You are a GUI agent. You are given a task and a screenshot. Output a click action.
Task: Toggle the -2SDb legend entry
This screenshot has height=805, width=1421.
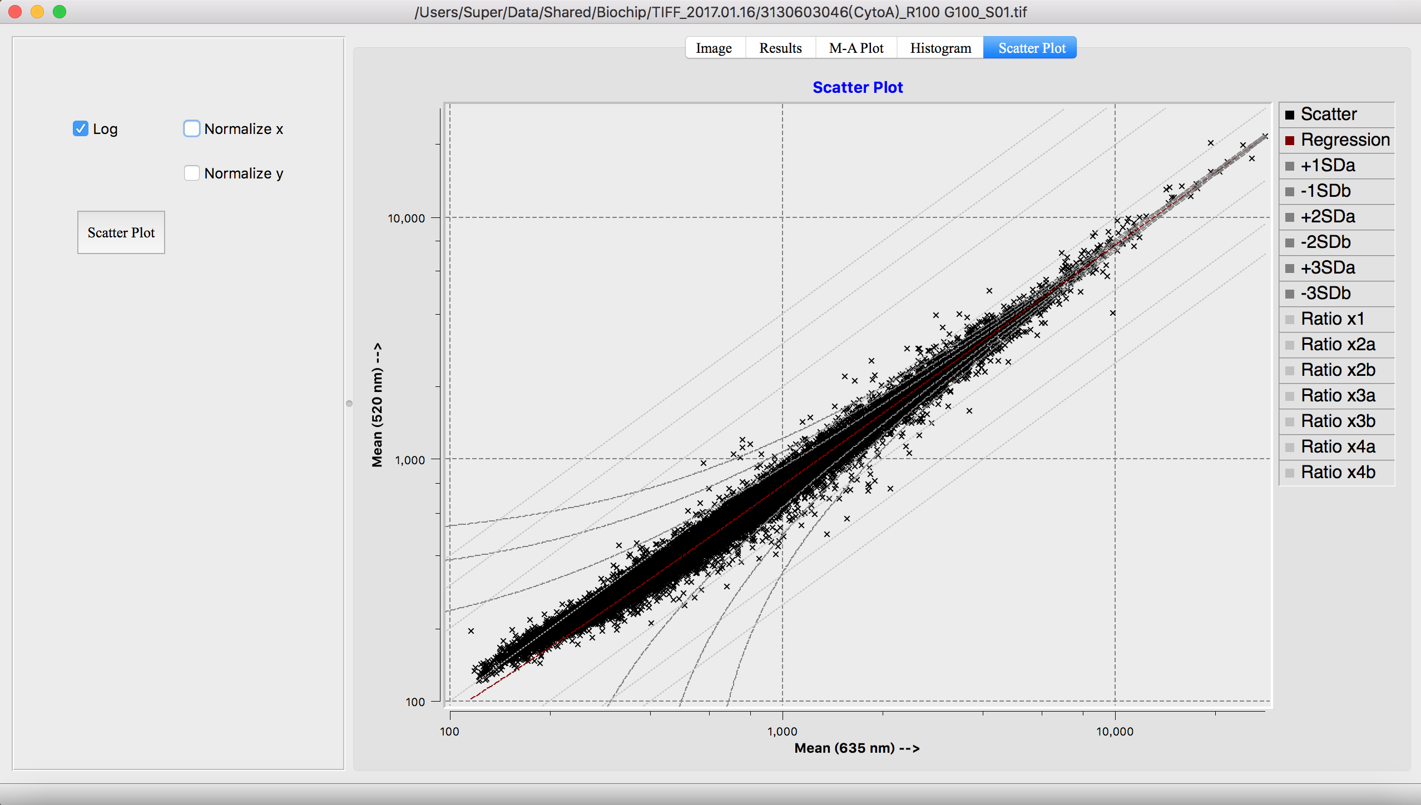click(1325, 242)
